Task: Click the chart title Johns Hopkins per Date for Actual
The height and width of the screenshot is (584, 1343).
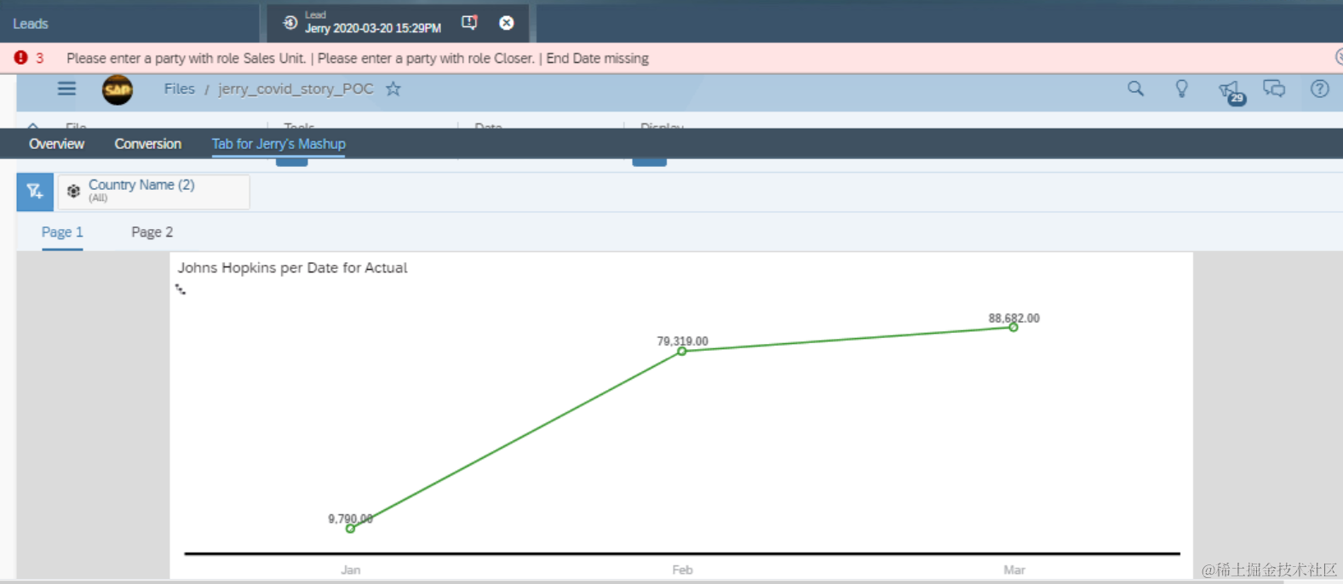Action: click(292, 267)
